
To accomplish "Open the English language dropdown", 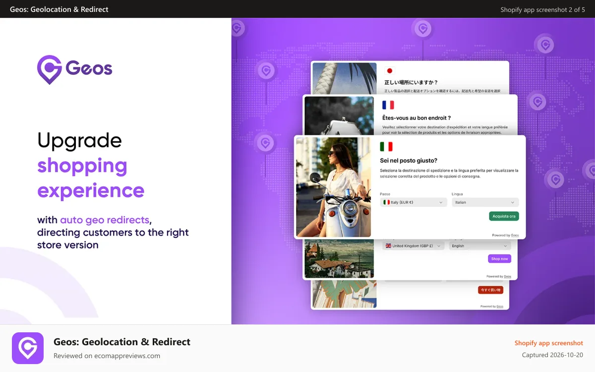I will click(480, 246).
